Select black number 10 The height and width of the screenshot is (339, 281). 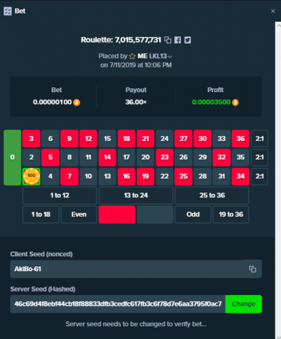pyautogui.click(x=88, y=176)
